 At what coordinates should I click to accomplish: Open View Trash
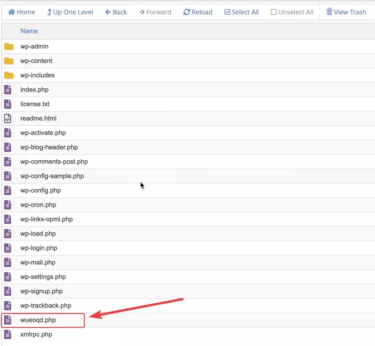tap(346, 12)
